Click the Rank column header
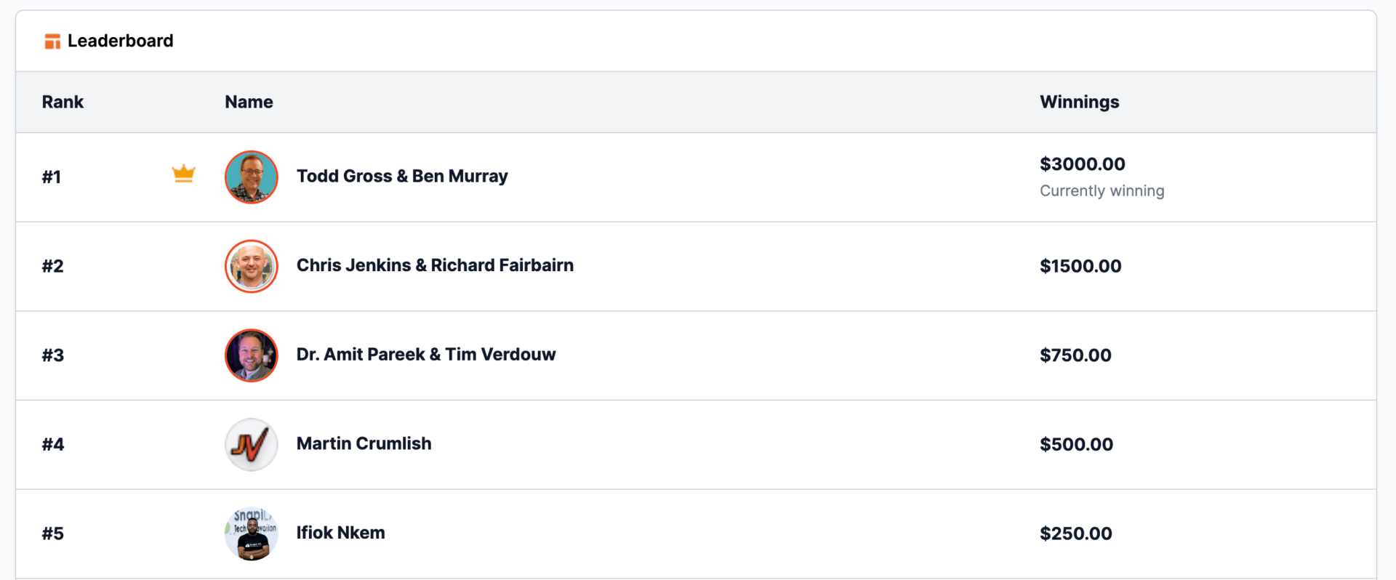The width and height of the screenshot is (1396, 580). (63, 102)
